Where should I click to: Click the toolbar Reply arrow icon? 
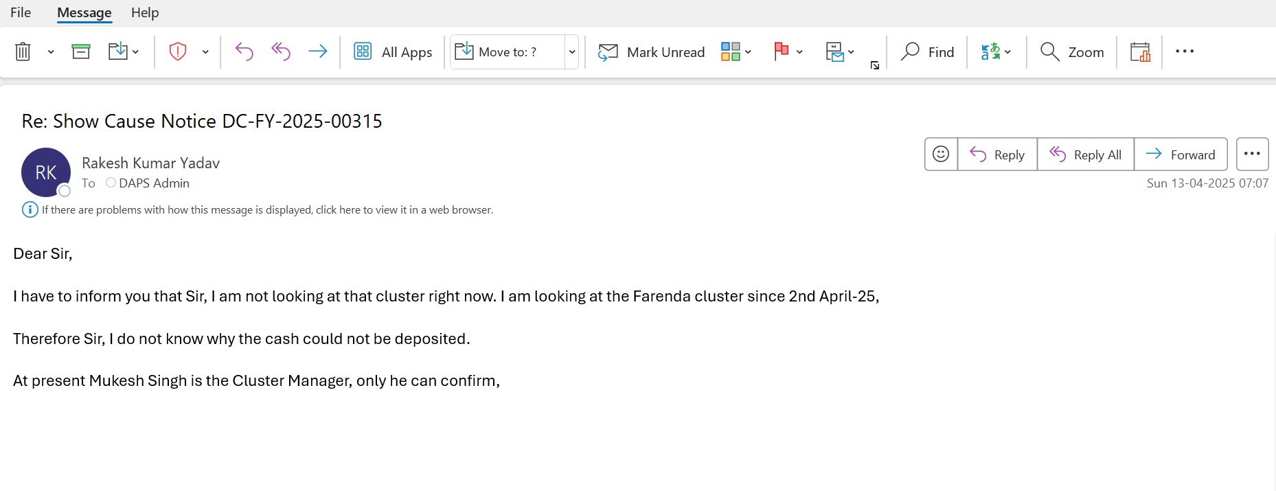[244, 52]
